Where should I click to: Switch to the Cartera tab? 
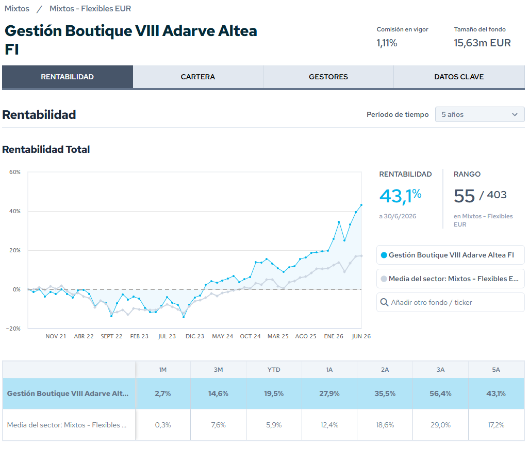pyautogui.click(x=198, y=77)
